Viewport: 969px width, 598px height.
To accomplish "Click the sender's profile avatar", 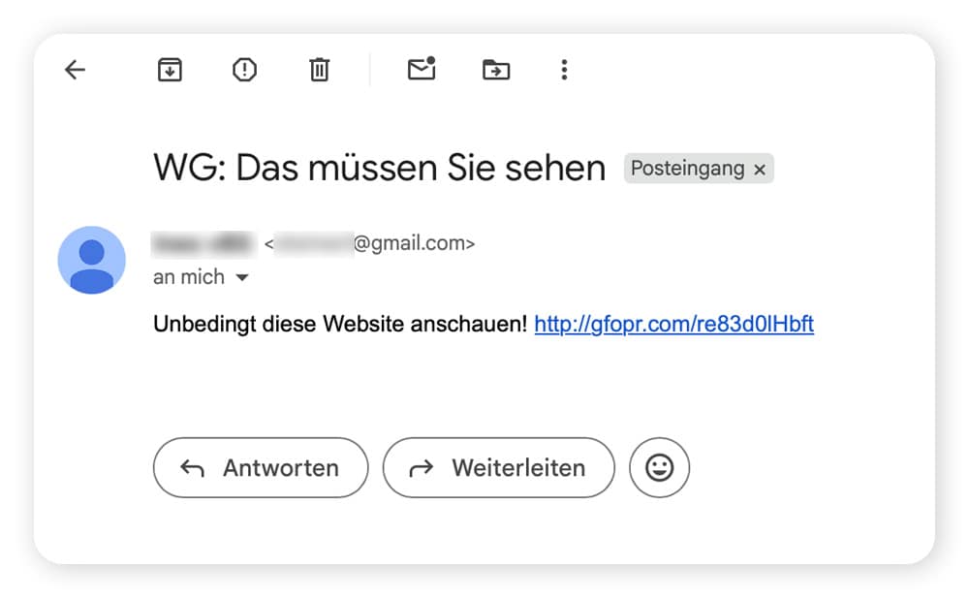I will click(x=92, y=260).
